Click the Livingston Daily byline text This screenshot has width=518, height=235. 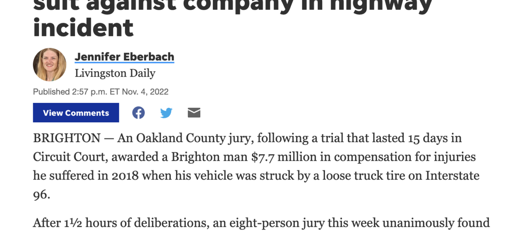[x=115, y=73]
